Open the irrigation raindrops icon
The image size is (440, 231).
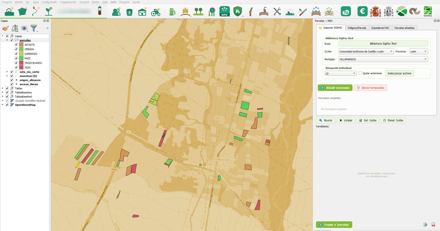tap(316, 11)
